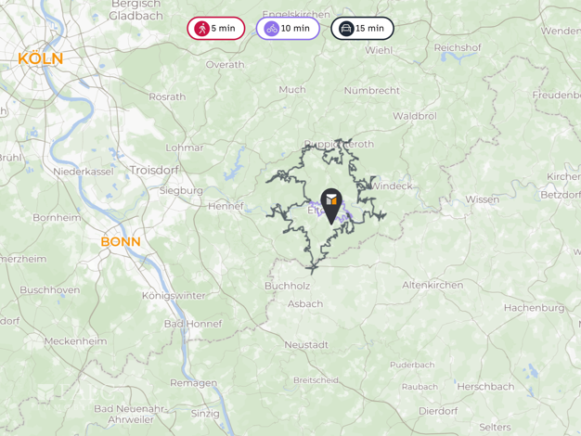Click the Windeck town label

point(392,186)
